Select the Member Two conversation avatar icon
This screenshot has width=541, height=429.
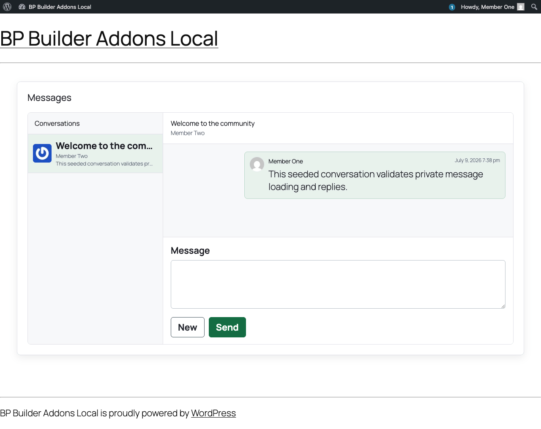click(x=42, y=153)
